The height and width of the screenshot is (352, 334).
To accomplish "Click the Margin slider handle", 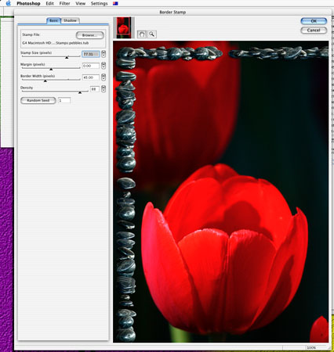I will (51, 69).
